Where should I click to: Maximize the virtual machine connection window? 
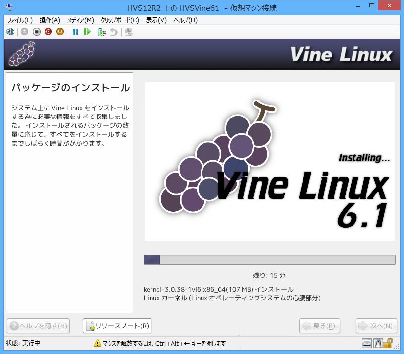point(371,6)
